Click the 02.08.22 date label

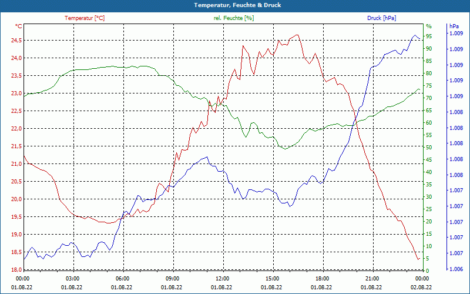[421, 287]
